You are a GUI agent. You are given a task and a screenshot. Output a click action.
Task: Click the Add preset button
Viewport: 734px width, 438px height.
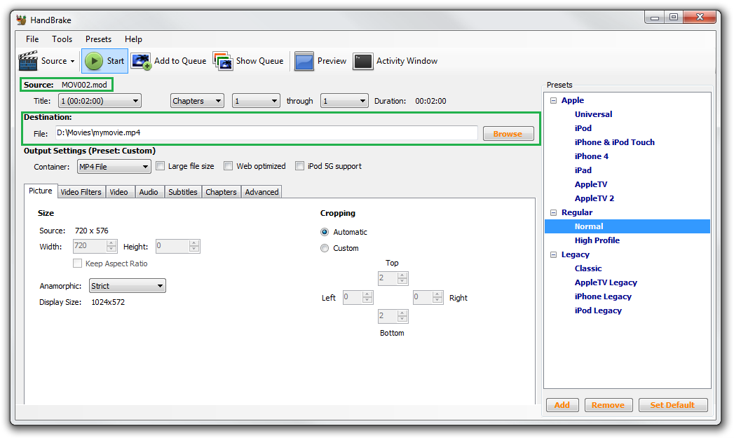[562, 405]
